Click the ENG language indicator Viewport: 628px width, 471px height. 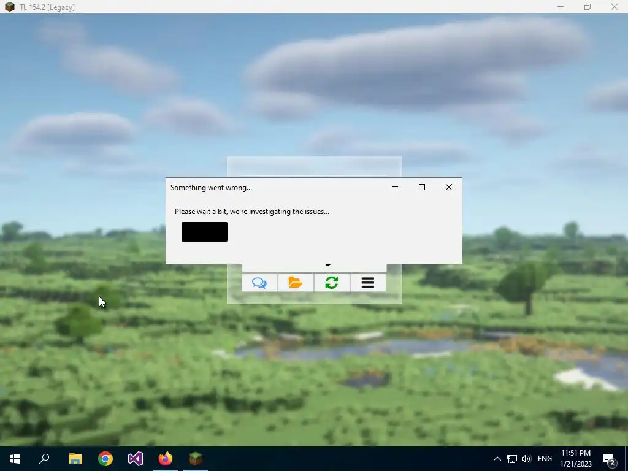[x=545, y=459]
